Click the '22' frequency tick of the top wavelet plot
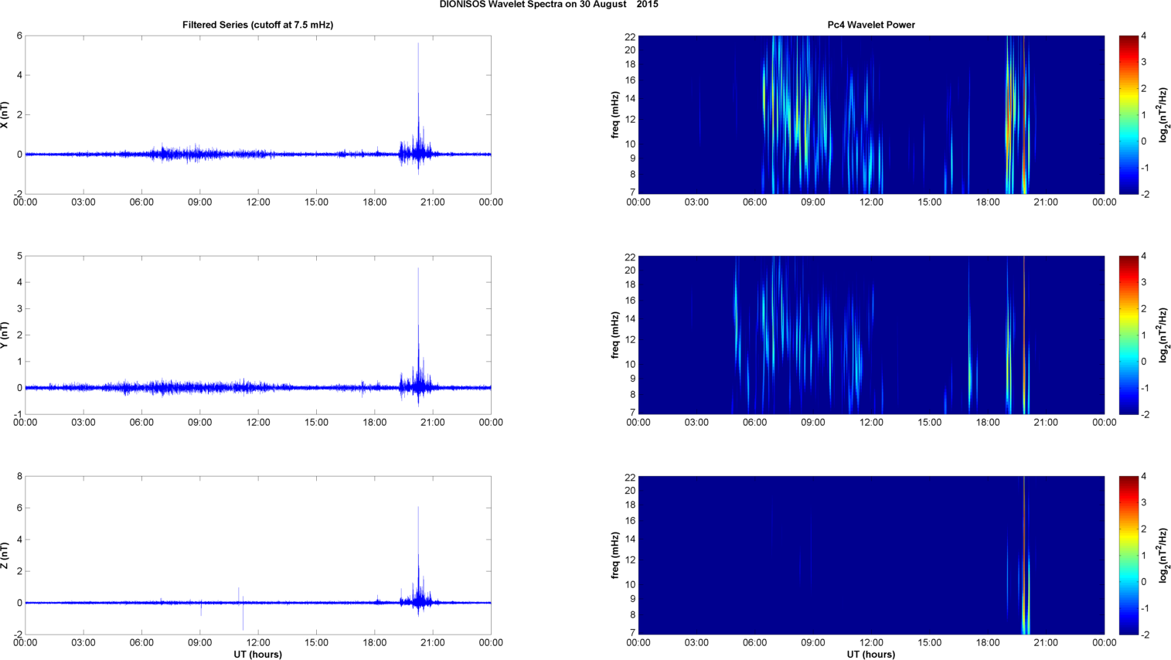 click(630, 36)
